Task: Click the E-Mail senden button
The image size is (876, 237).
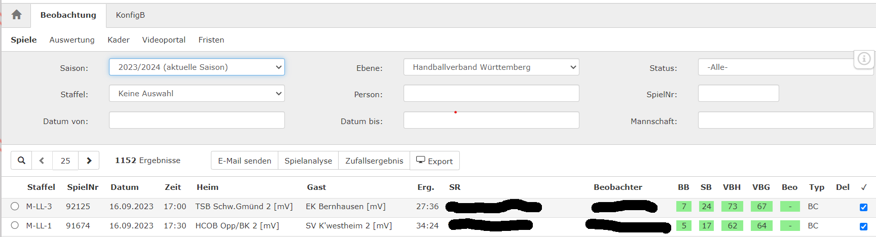Action: [x=244, y=161]
